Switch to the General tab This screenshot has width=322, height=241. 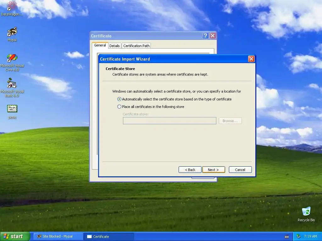(x=100, y=45)
